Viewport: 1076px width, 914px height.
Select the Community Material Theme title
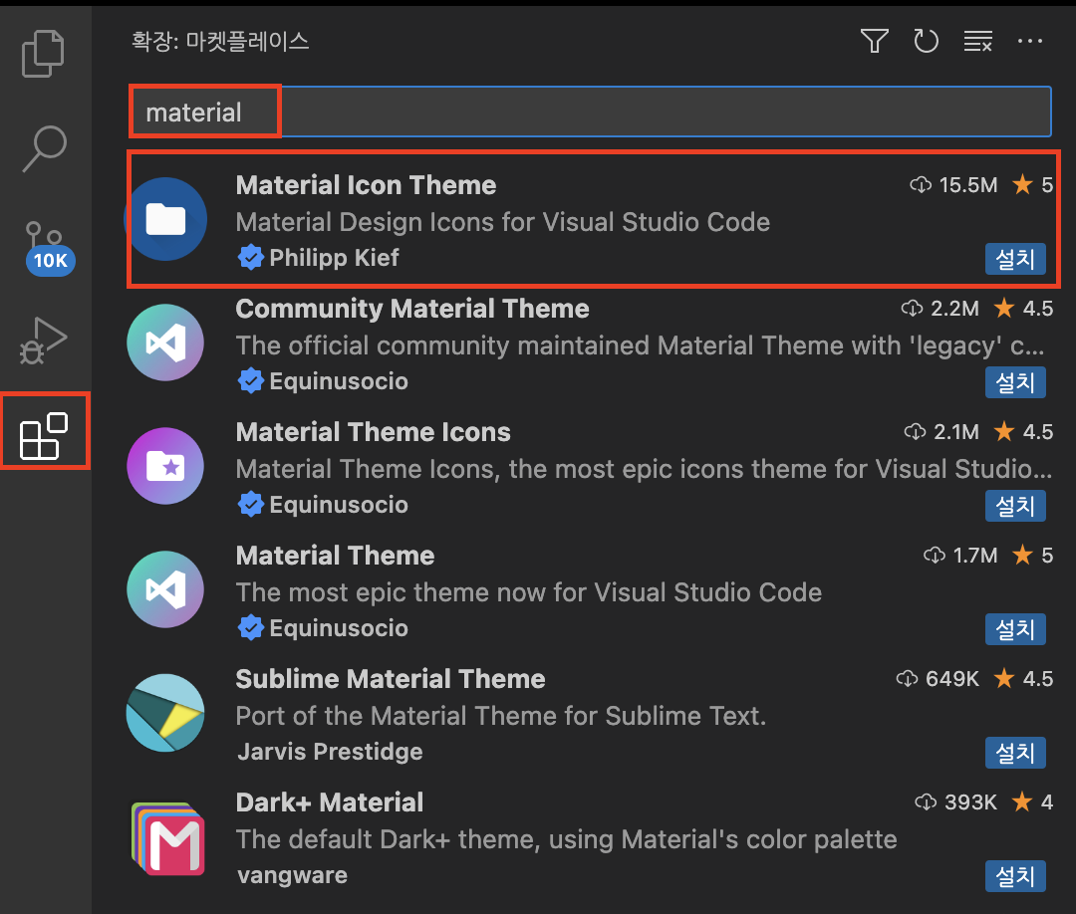point(412,309)
